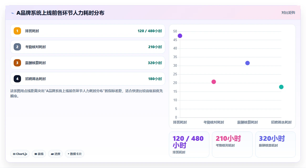
Task: Click the 120 / 480小时 value in list
Action: [150, 31]
